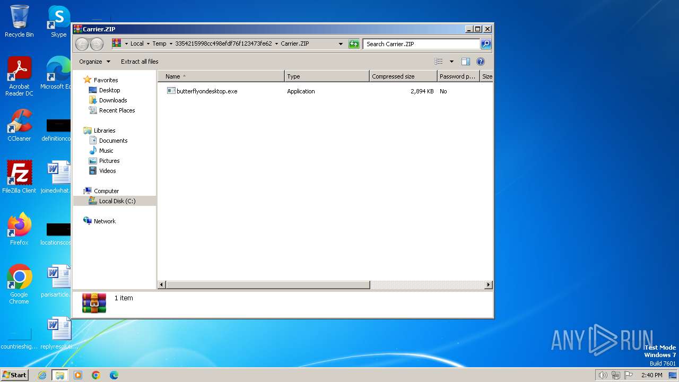Screen dimensions: 679x382
Task: Click the Music library note icon
Action: click(93, 151)
